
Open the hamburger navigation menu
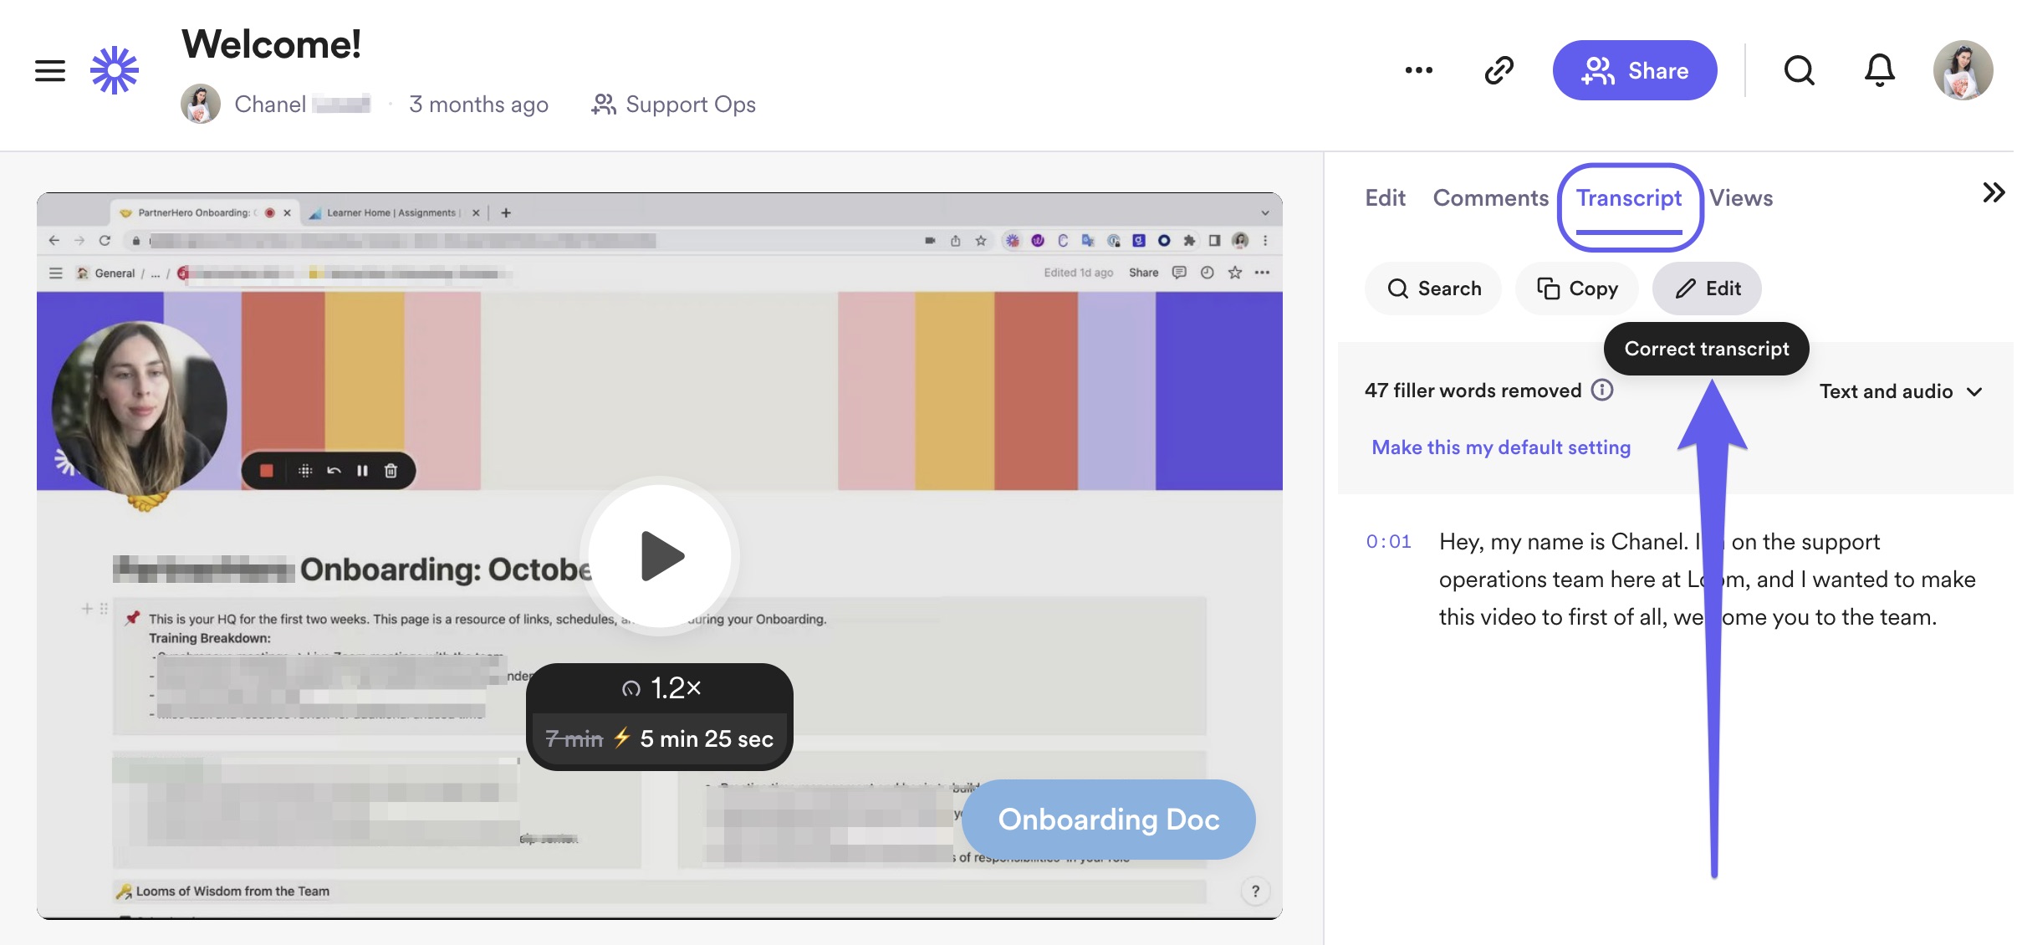(50, 70)
